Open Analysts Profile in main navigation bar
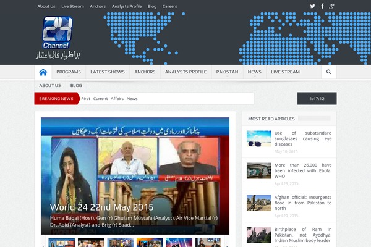Image resolution: width=371 pixels, height=247 pixels. pos(185,72)
